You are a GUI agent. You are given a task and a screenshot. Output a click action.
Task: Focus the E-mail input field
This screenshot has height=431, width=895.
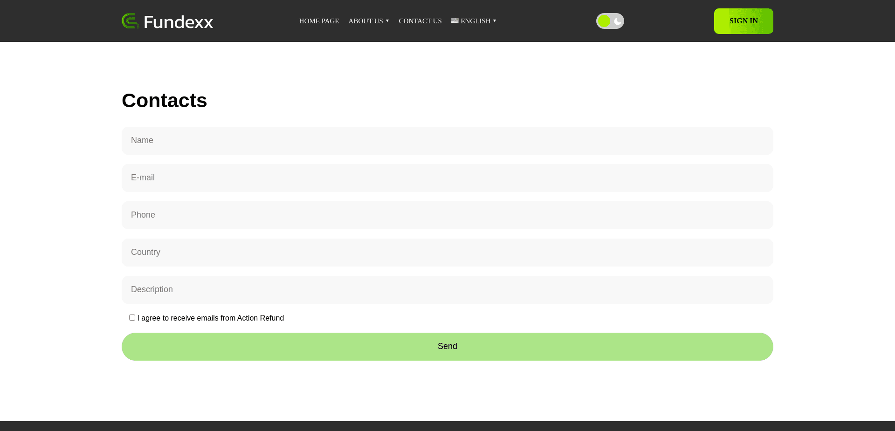tap(447, 178)
